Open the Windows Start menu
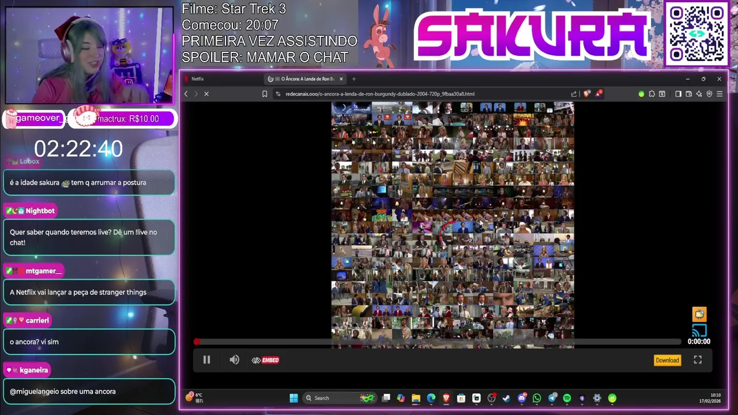 [x=293, y=398]
